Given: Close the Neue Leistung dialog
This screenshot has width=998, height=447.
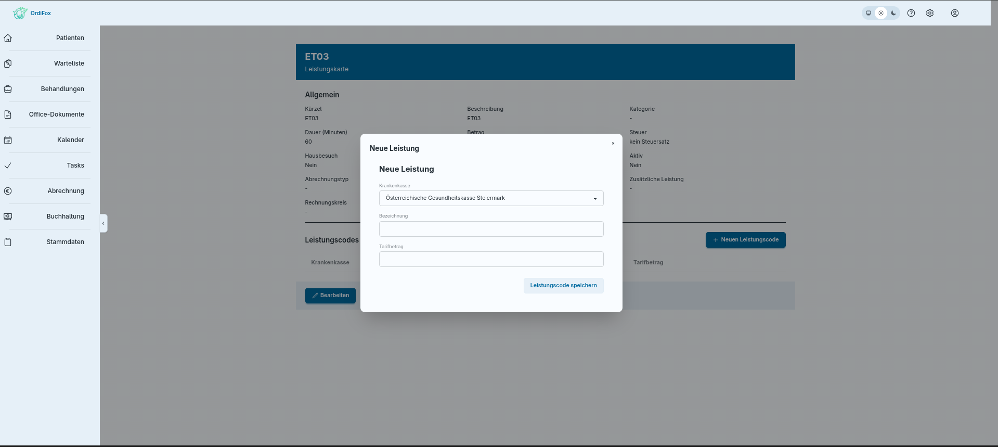Looking at the screenshot, I should [613, 144].
